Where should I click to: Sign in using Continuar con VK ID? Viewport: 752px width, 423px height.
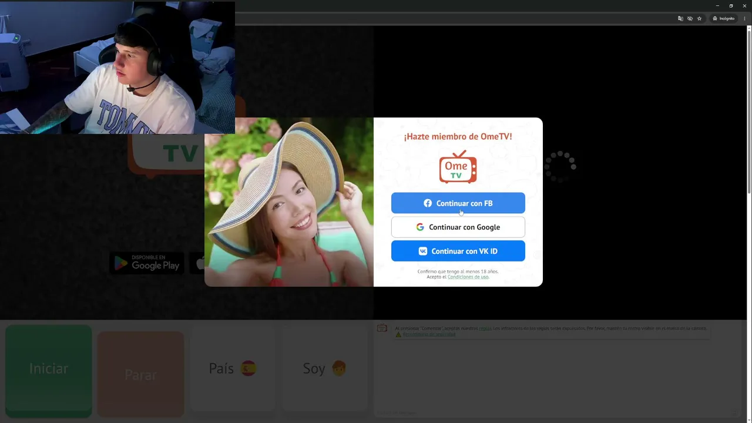[458, 251]
